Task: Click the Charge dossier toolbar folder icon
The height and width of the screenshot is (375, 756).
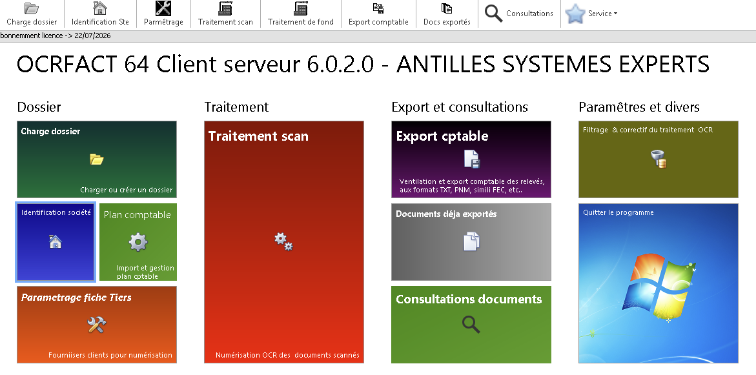Action: pyautogui.click(x=31, y=9)
